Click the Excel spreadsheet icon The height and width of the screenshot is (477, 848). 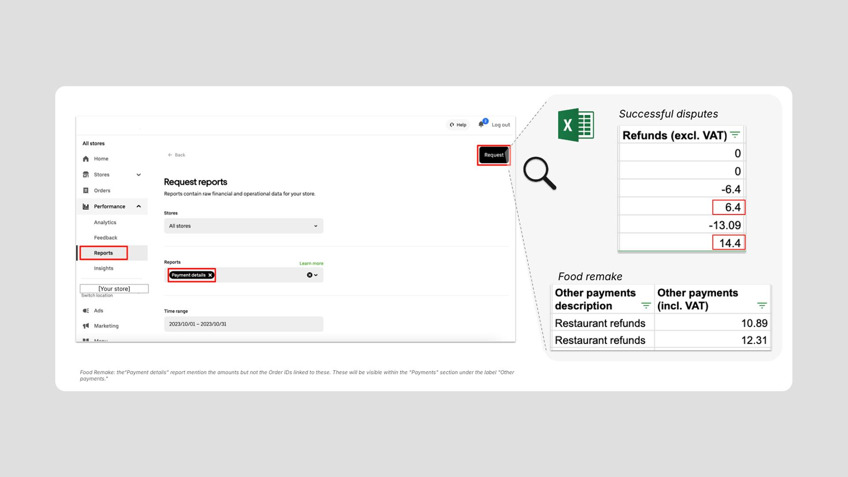coord(575,125)
